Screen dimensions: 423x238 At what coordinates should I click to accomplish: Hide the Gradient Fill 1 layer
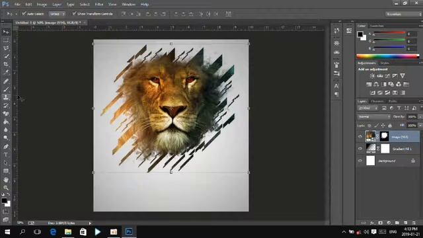coord(360,148)
